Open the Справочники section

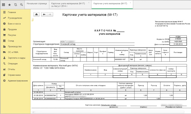[x=14, y=75]
